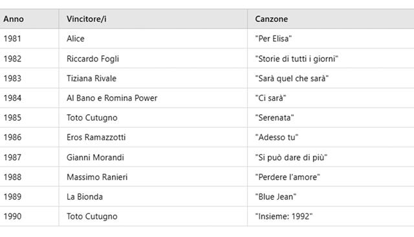Select the Tiziana Rivale cell
414x237 pixels.
coord(153,78)
